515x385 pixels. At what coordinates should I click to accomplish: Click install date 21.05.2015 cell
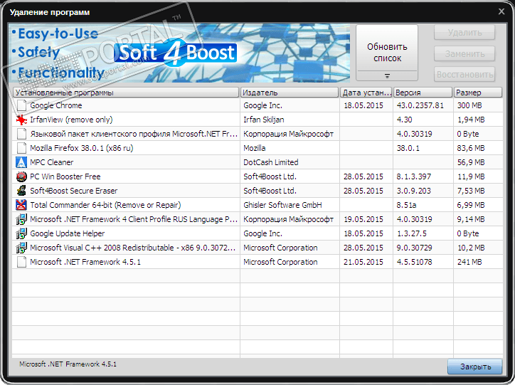[x=363, y=262]
